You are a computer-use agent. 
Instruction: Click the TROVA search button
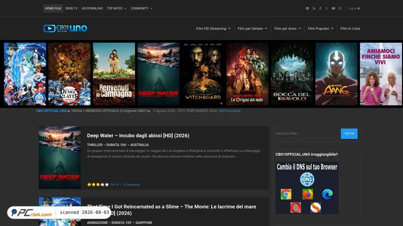click(349, 134)
